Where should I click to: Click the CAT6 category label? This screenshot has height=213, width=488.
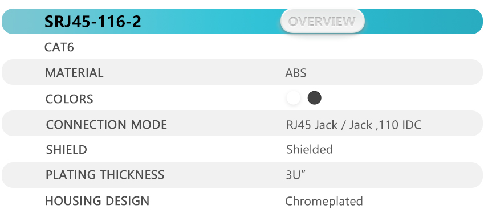tap(59, 48)
